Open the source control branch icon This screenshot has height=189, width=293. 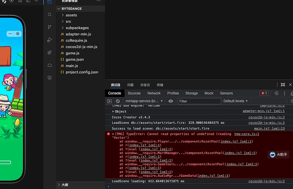point(50,27)
